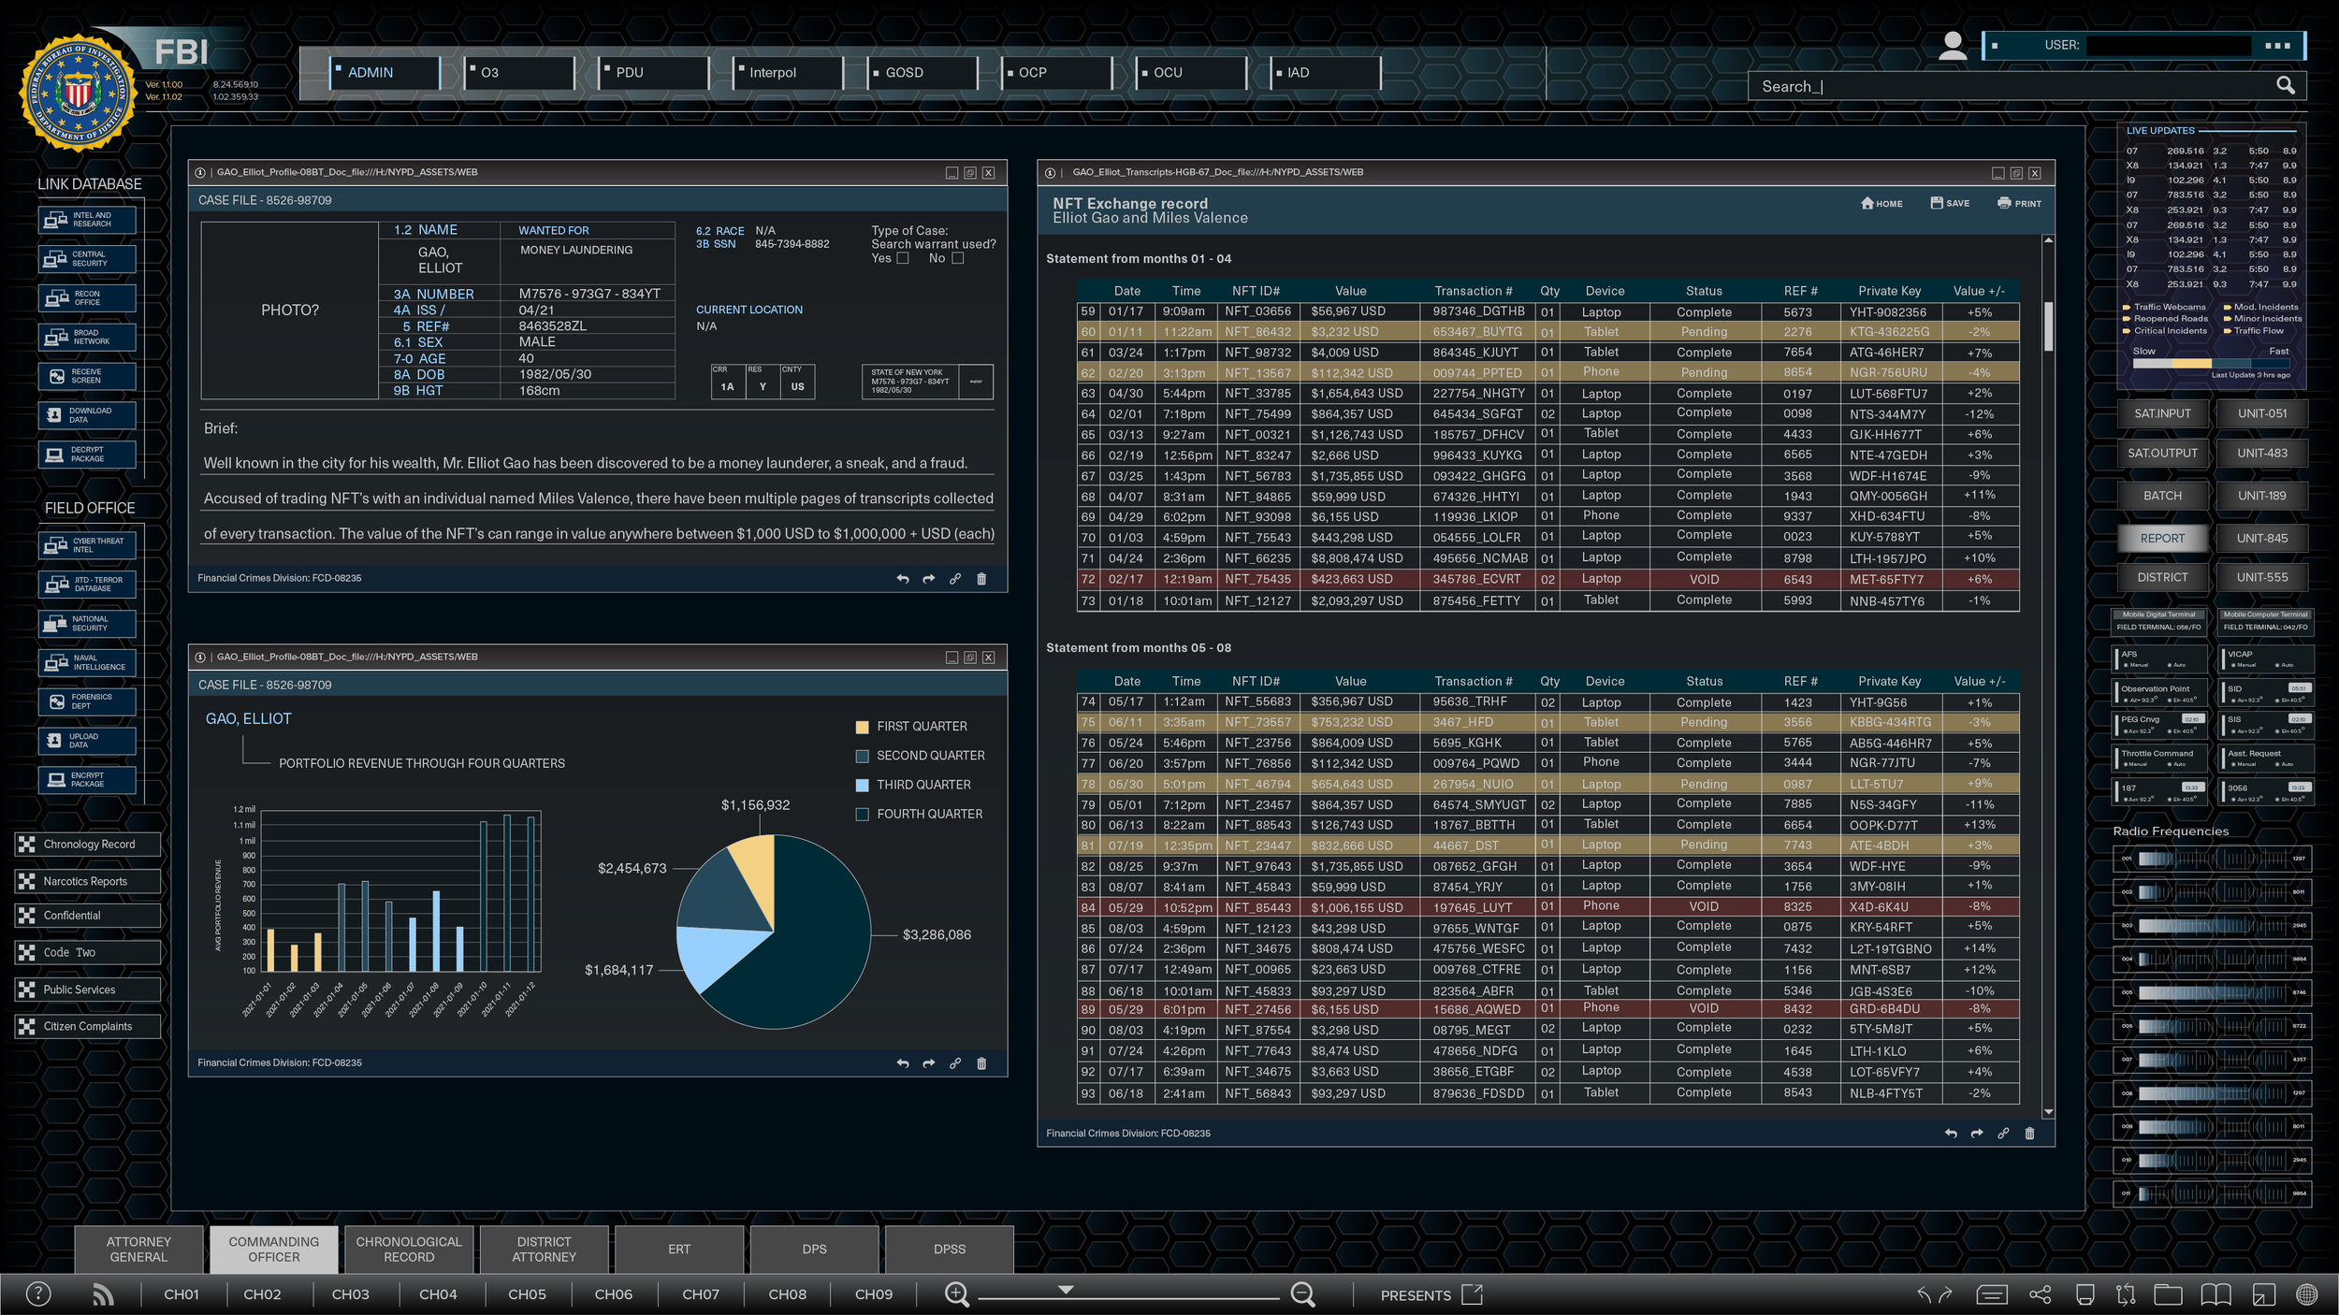Open the Decrypt Package tool
Image resolution: width=2339 pixels, height=1315 pixels.
(x=88, y=455)
